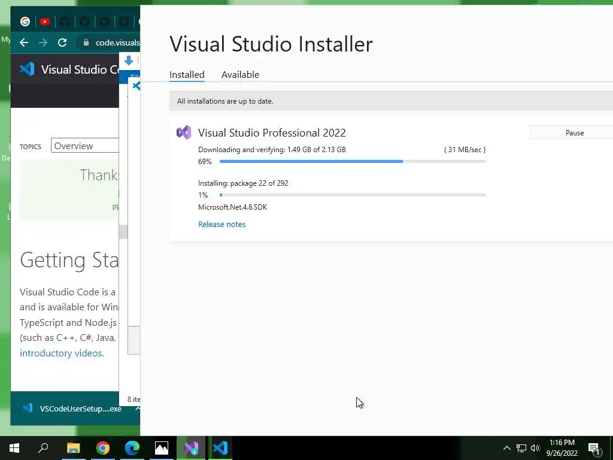Open the volume control in system tray
Image resolution: width=613 pixels, height=460 pixels.
(535, 448)
